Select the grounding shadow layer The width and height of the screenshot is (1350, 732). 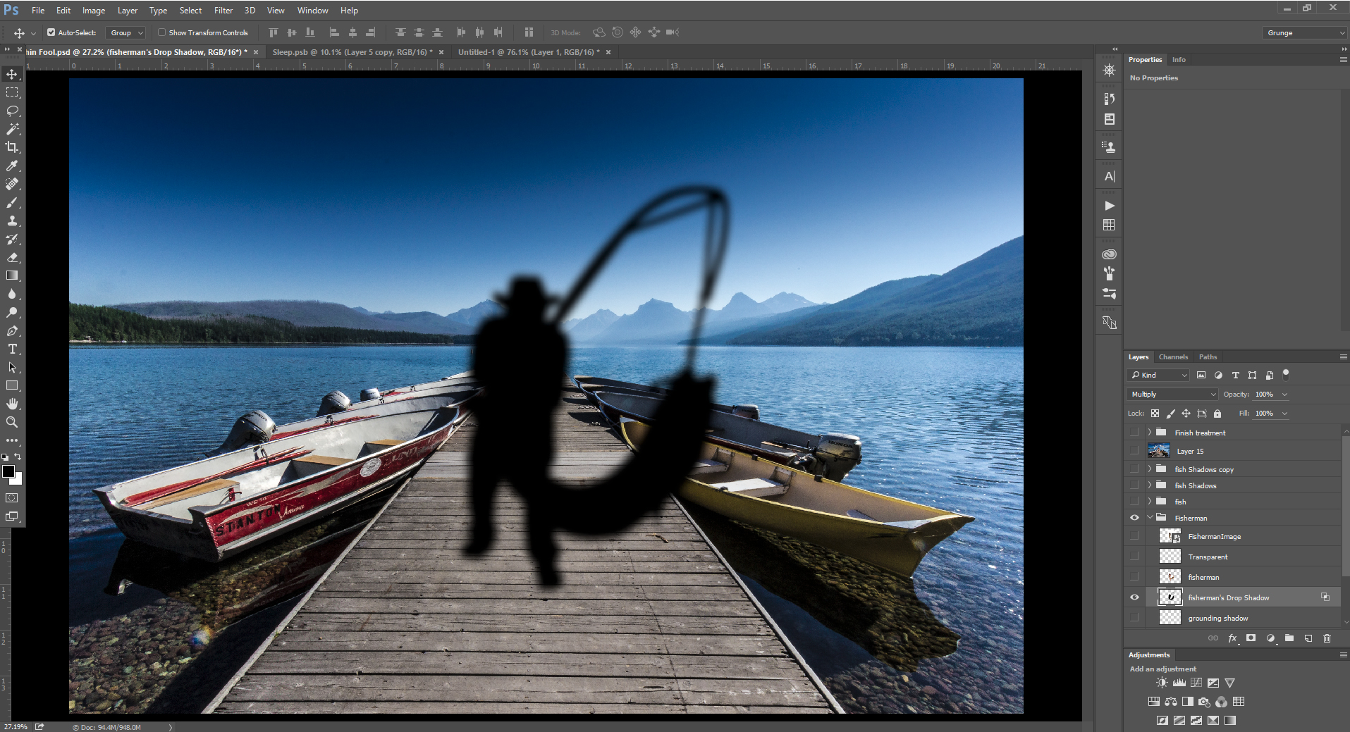tap(1218, 618)
